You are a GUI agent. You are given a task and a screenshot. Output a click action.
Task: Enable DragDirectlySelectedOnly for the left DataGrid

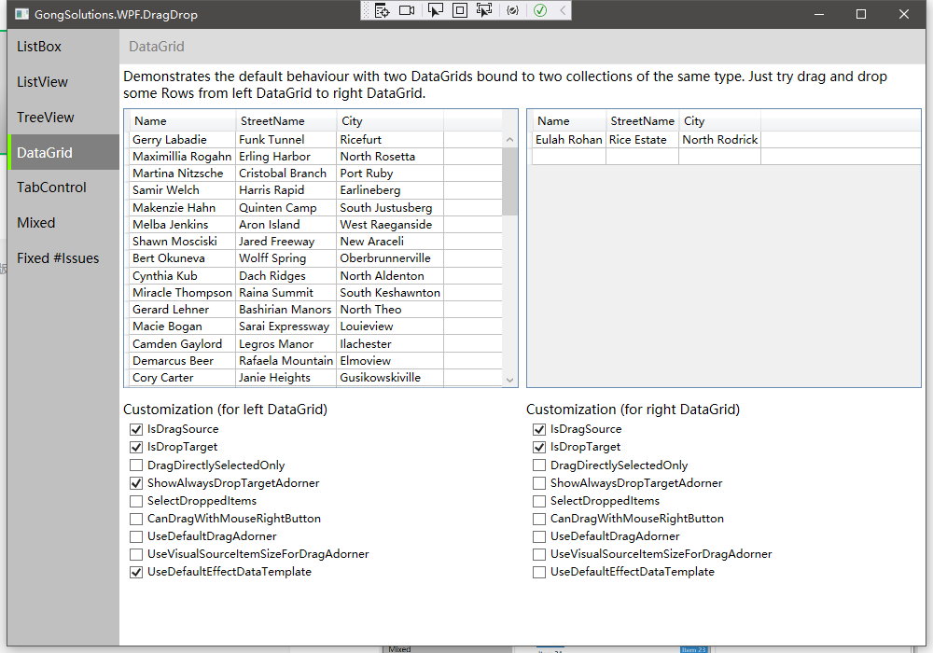136,465
